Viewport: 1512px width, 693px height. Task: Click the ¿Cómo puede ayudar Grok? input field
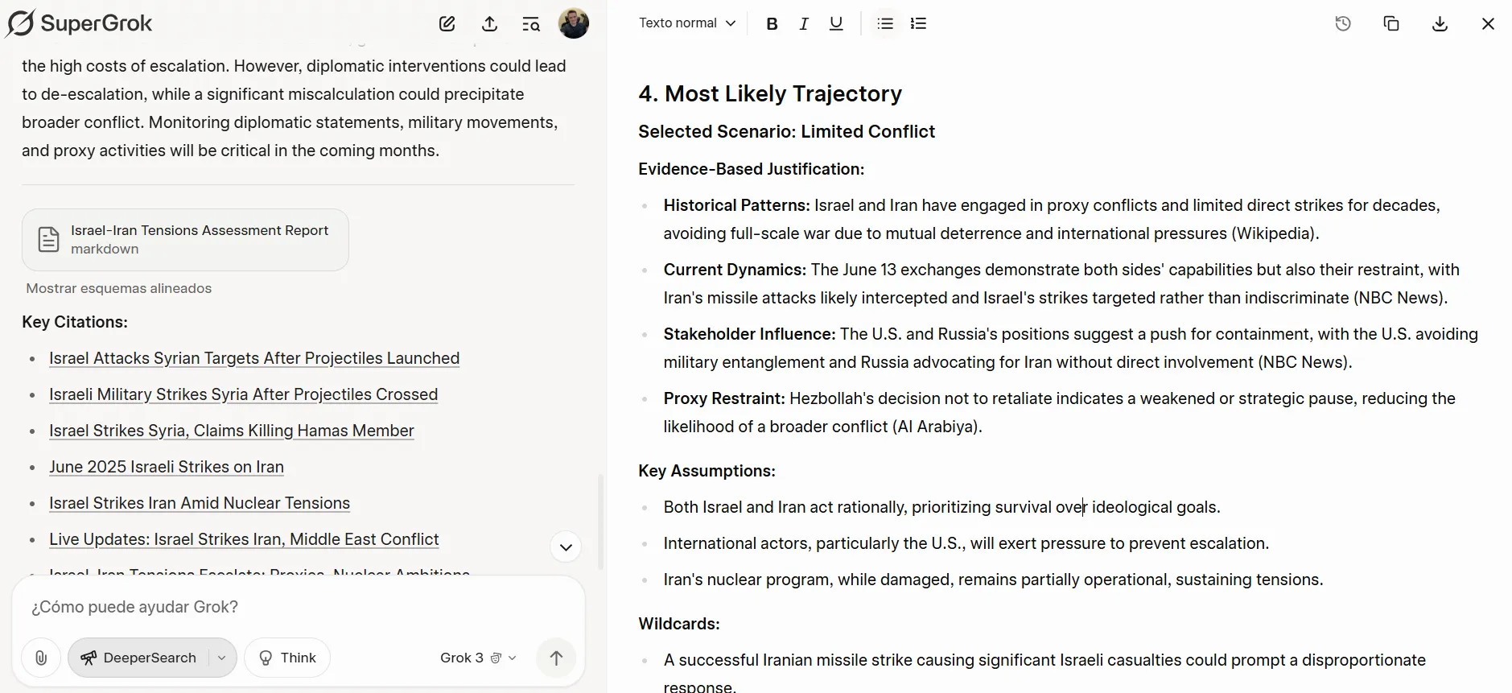coord(298,607)
